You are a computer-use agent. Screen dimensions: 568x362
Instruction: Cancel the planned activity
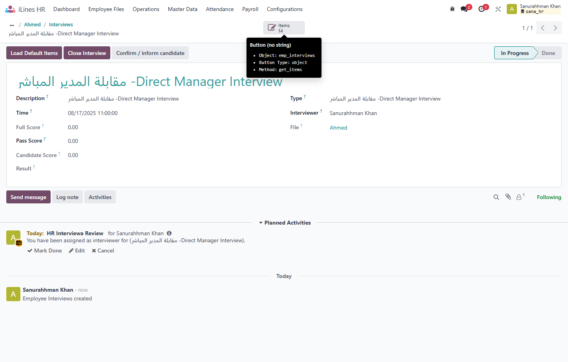pos(103,250)
